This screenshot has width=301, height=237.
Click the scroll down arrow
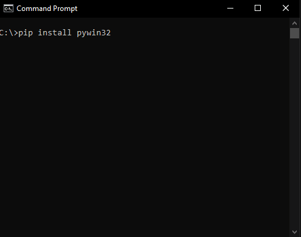click(x=294, y=232)
